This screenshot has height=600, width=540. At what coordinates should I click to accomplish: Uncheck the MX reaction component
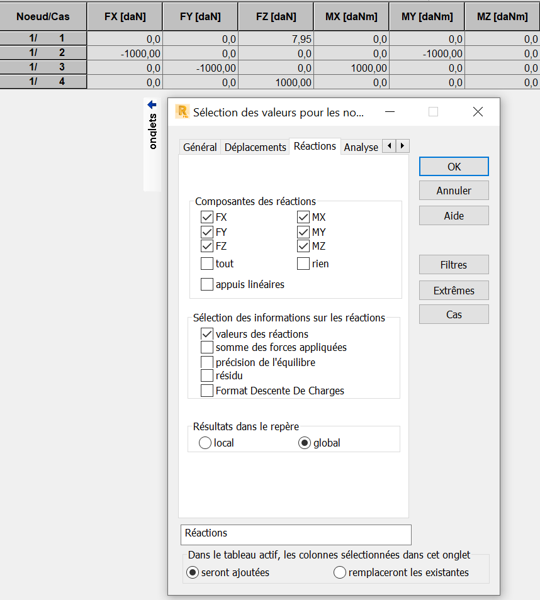click(x=303, y=217)
